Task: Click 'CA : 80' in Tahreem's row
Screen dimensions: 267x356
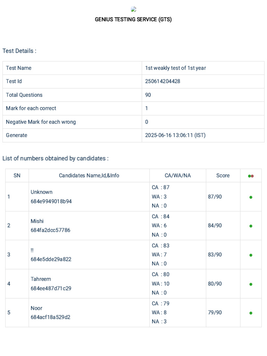Action: 161,274
